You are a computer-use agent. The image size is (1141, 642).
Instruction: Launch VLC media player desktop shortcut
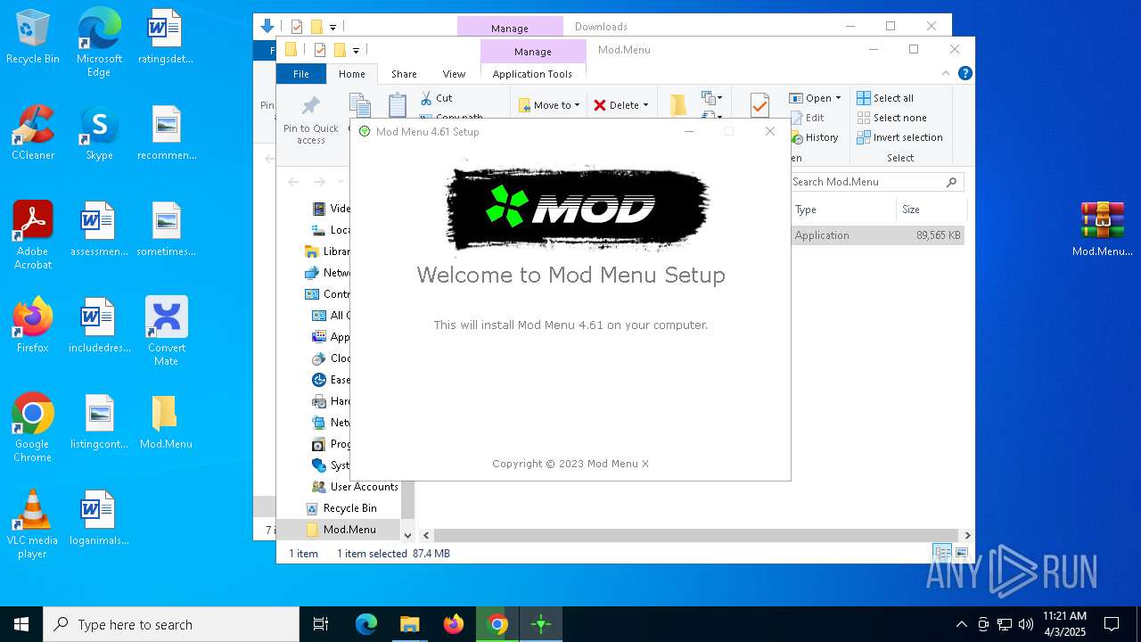[x=33, y=524]
